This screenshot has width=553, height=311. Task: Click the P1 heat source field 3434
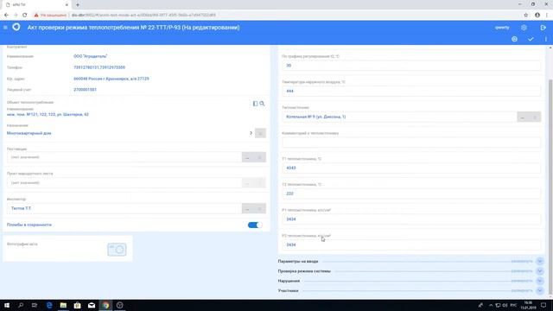click(x=411, y=219)
